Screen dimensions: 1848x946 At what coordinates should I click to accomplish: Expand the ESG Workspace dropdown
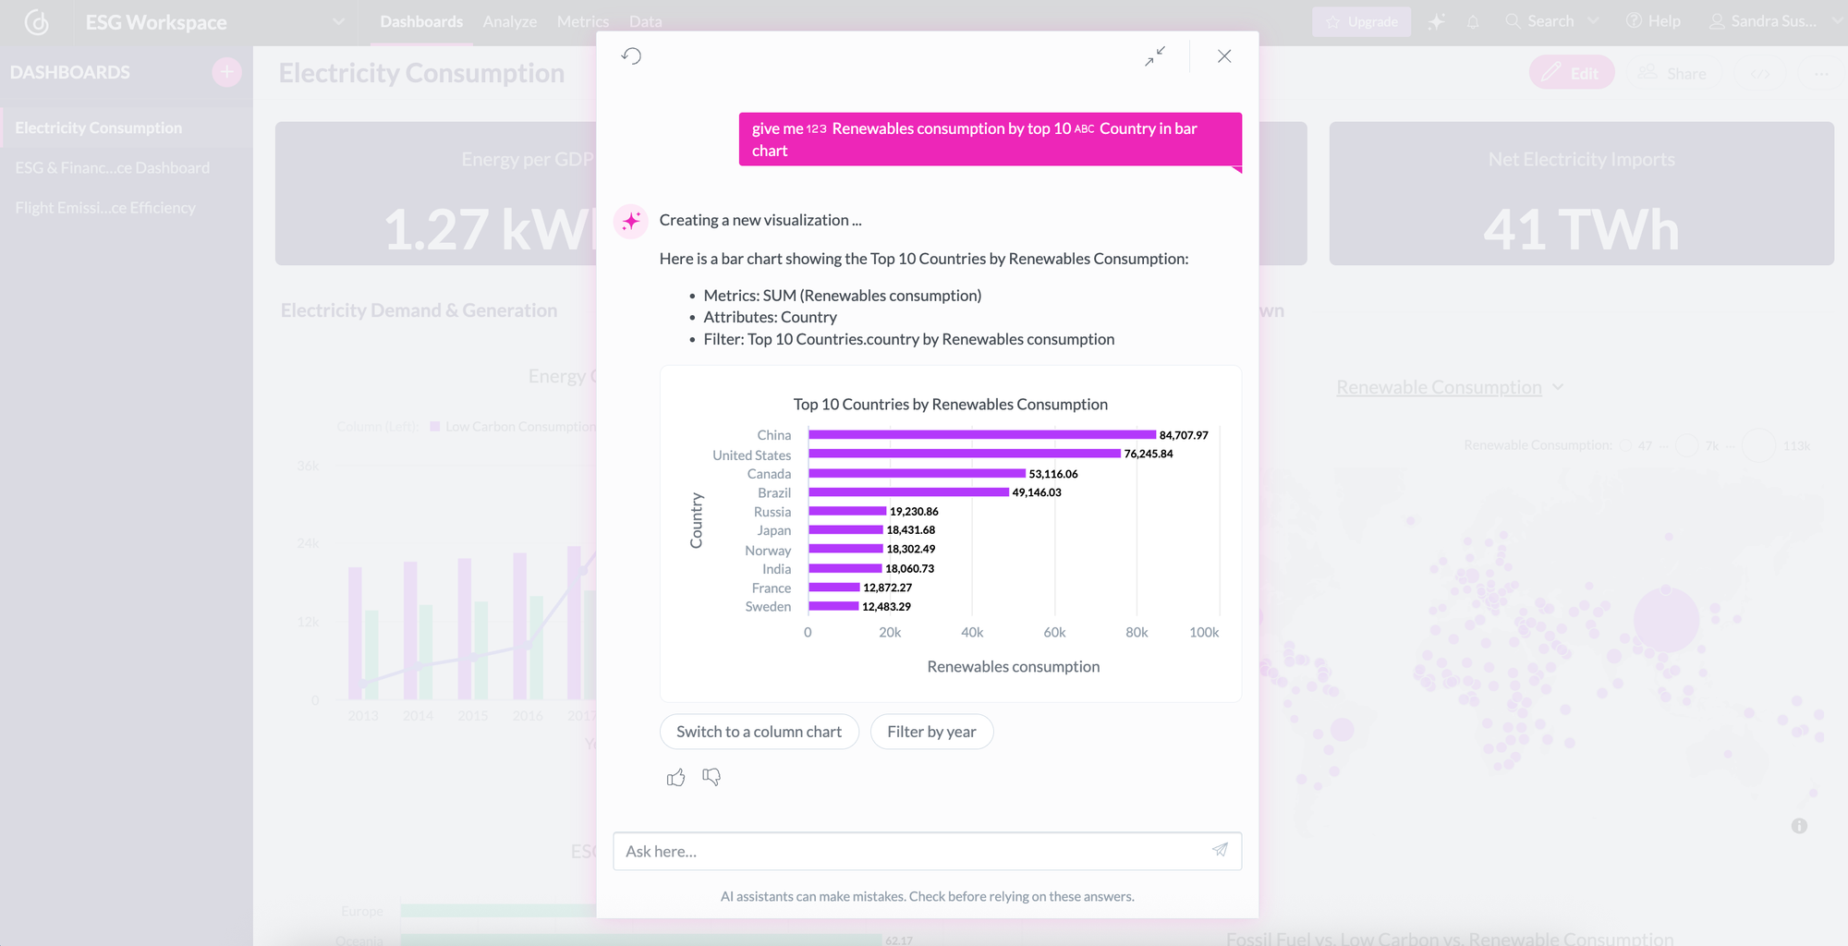point(338,21)
